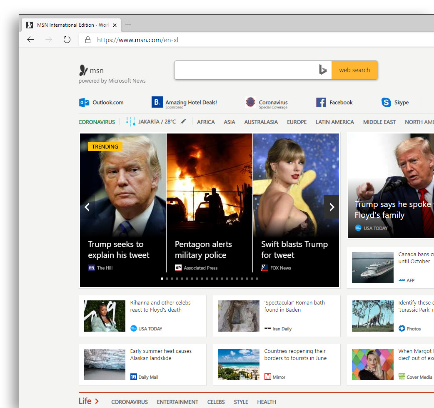Click the Jakarta rain weather icon

point(131,122)
